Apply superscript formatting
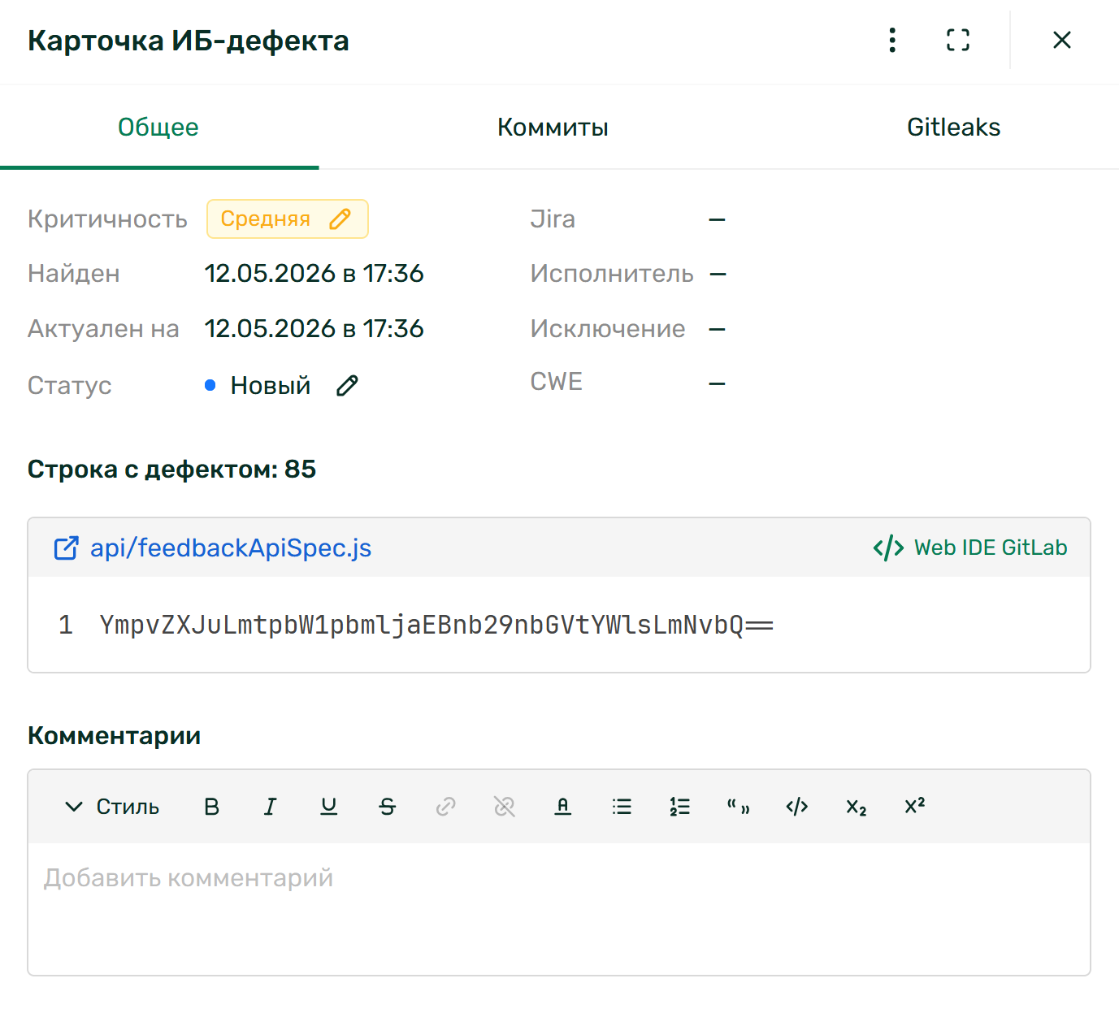Viewport: 1119px width, 1013px height. point(915,807)
